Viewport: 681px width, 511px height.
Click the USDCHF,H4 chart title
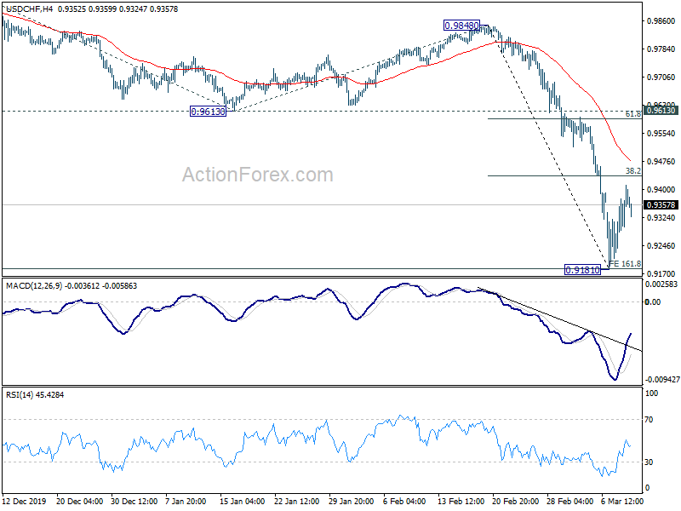tap(29, 9)
